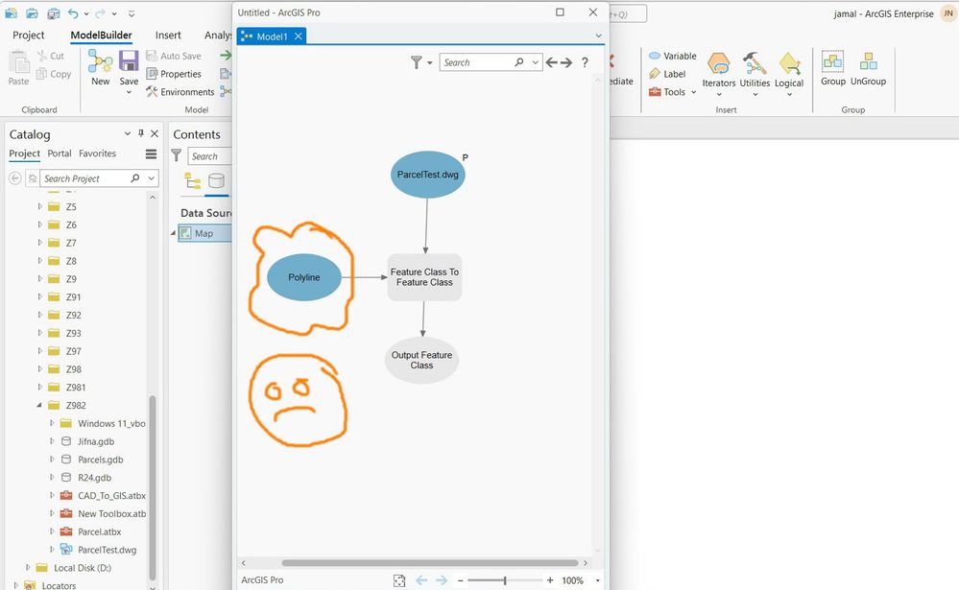Click the Catalog pane options dropdown arrow
This screenshot has height=590, width=959.
pos(128,133)
